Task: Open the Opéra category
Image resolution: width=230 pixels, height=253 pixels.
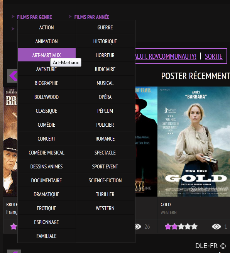Action: pyautogui.click(x=105, y=97)
